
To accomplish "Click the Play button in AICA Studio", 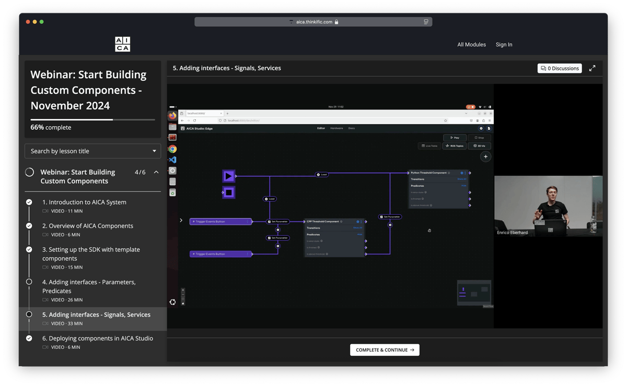I will 455,138.
